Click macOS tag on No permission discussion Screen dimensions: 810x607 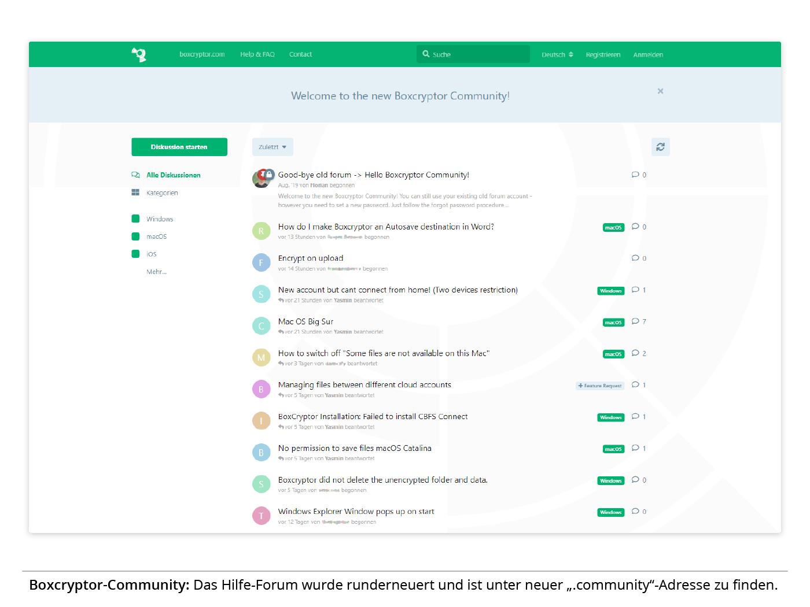613,449
